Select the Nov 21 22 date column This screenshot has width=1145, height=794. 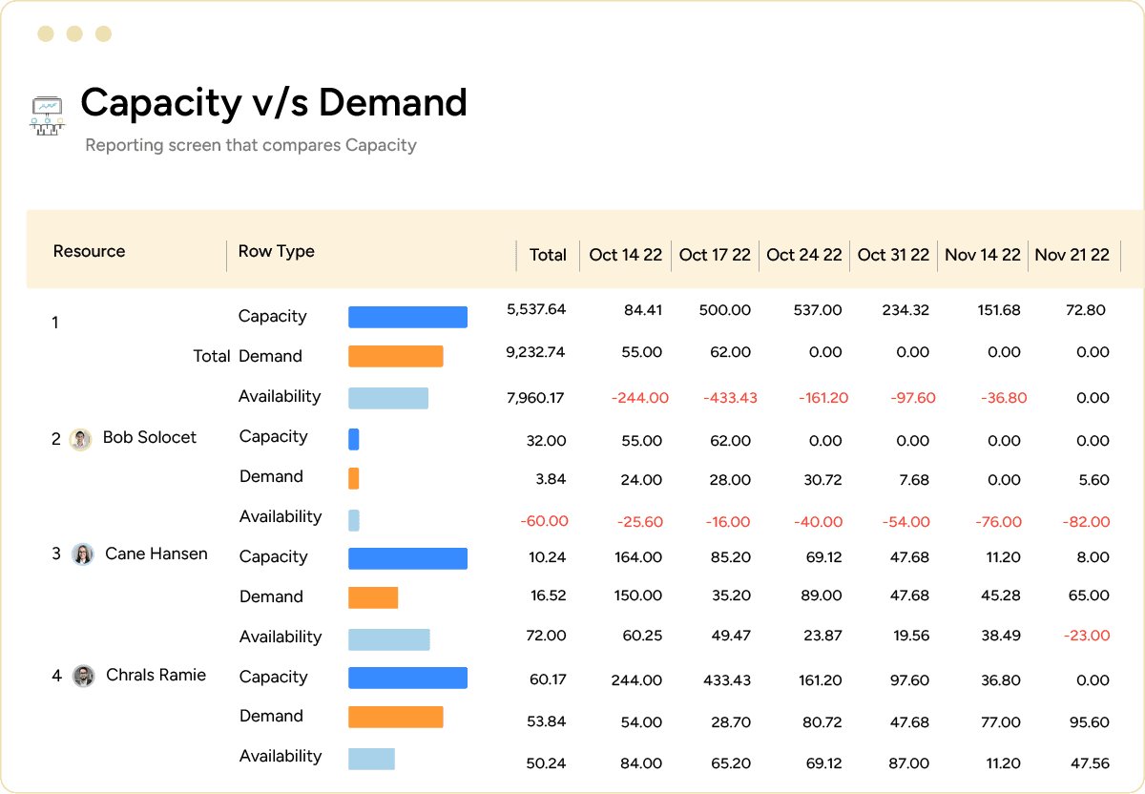point(1072,255)
